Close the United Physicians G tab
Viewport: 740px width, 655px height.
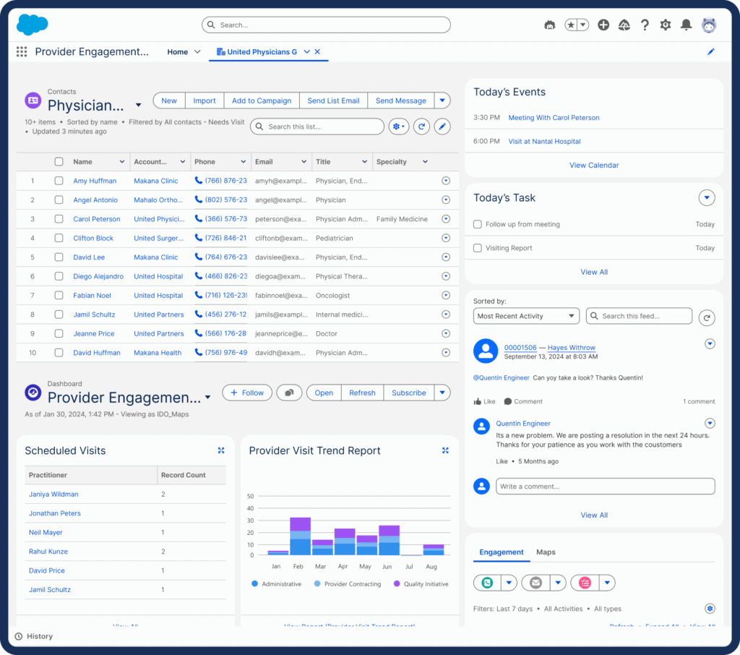pos(317,51)
